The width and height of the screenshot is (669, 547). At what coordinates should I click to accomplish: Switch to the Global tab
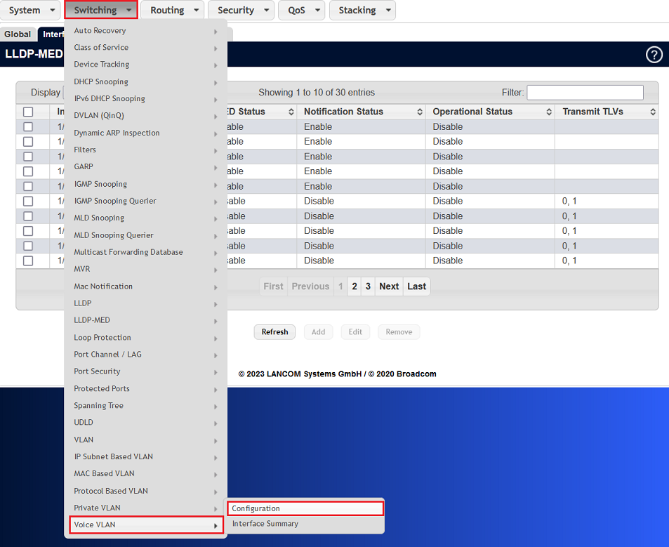(x=18, y=34)
